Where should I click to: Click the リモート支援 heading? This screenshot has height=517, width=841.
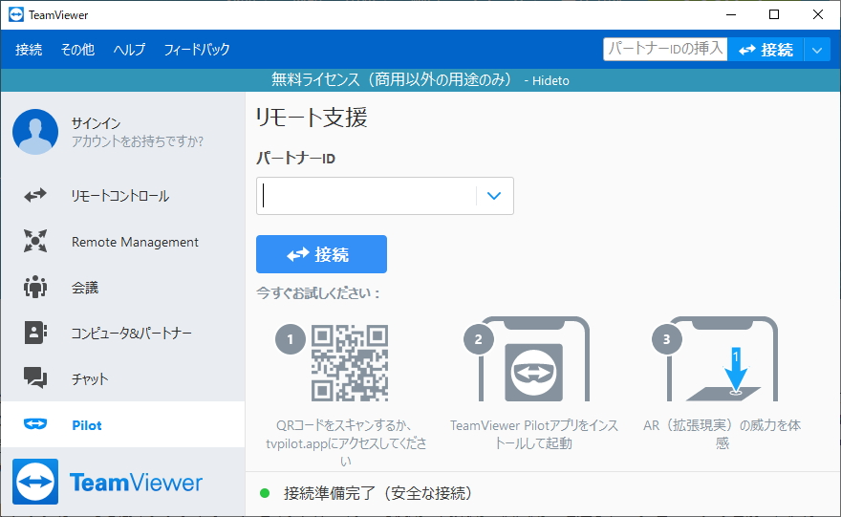[x=312, y=118]
